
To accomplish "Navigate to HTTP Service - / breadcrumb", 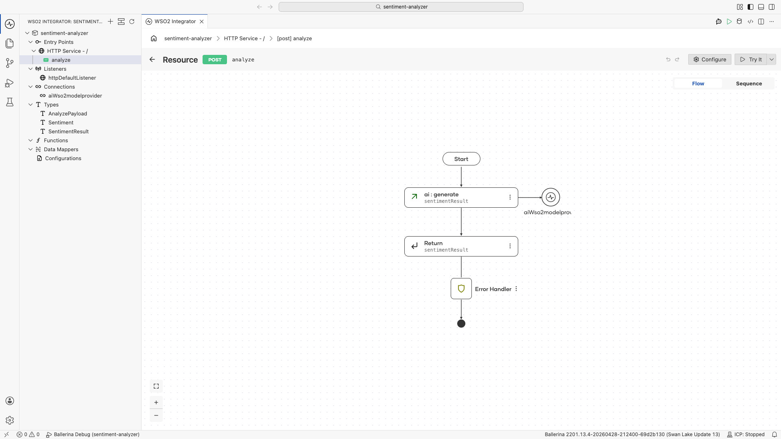I will tap(244, 38).
